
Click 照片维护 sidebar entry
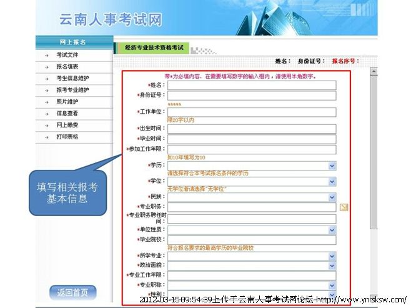point(67,102)
